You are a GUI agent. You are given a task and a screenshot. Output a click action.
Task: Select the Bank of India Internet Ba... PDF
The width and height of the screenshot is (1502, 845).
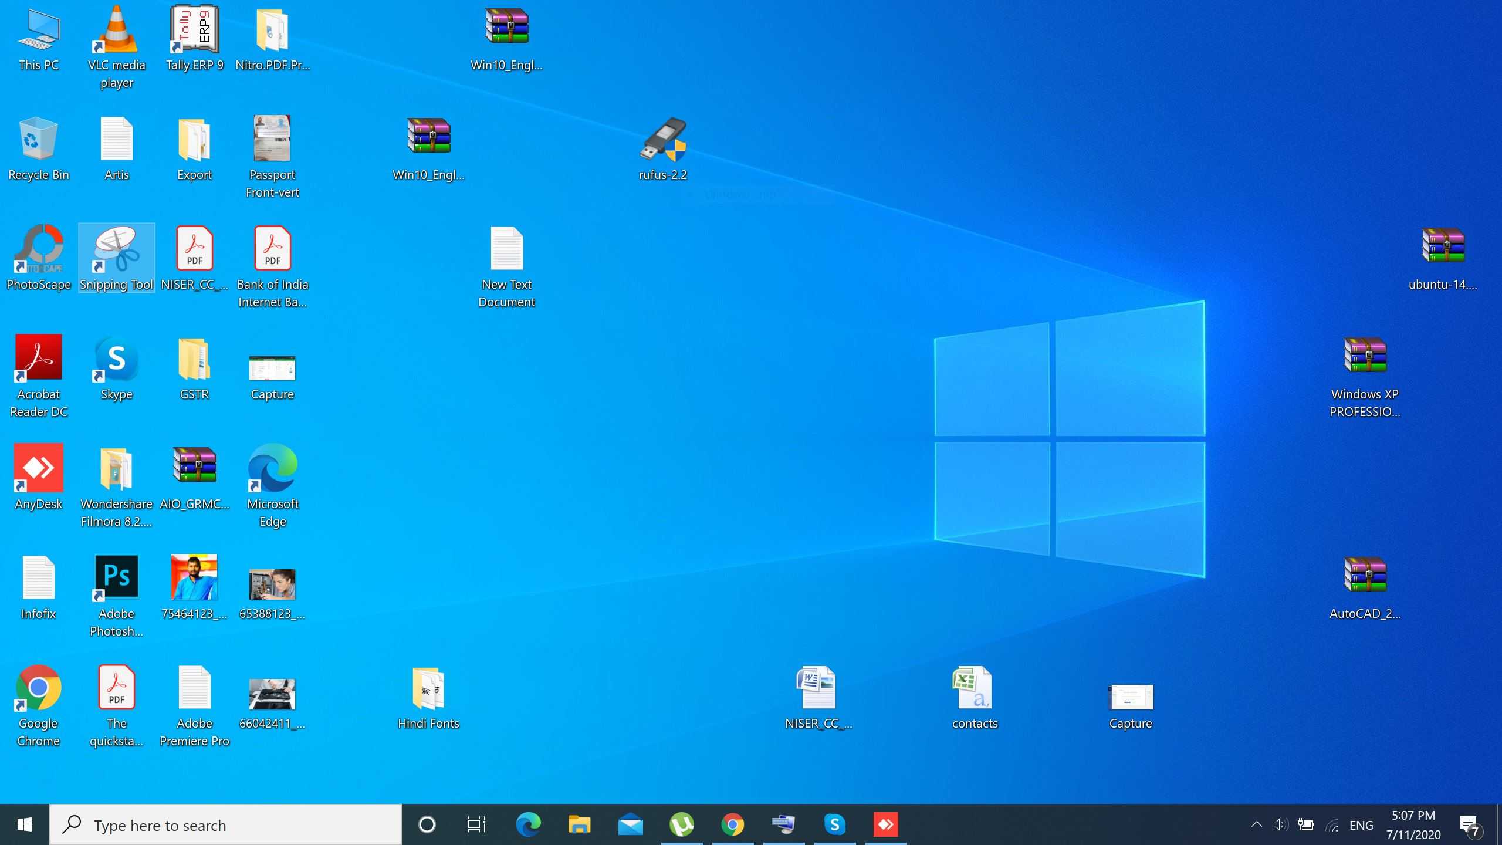(x=272, y=267)
